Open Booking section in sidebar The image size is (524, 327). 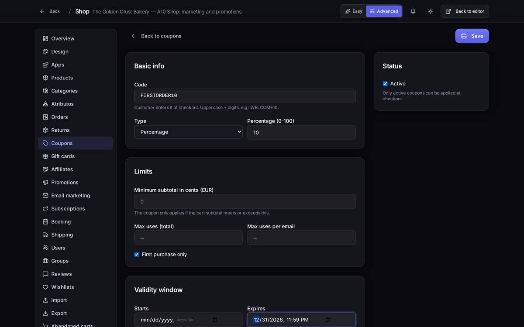pos(76,221)
